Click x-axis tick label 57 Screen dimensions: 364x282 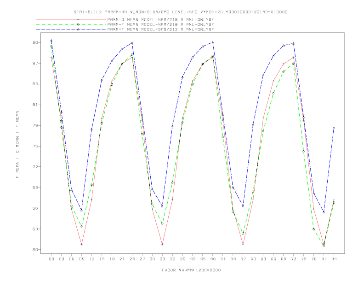(243, 259)
